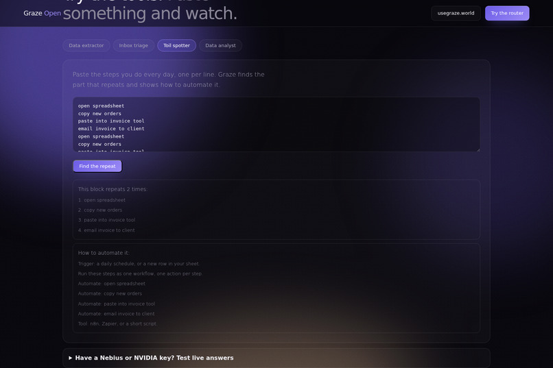
Task: Click the 'something and watch.' headline
Action: [x=150, y=14]
